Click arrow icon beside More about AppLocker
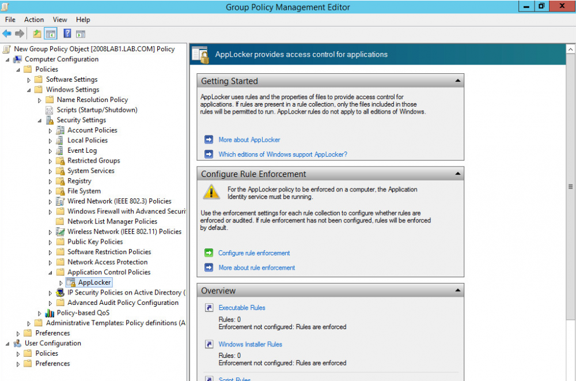Screen dimensions: 576x381 (209, 139)
